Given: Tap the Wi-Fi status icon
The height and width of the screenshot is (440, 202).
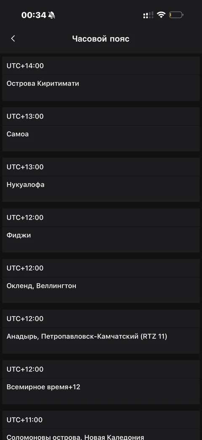Looking at the screenshot, I should point(161,15).
